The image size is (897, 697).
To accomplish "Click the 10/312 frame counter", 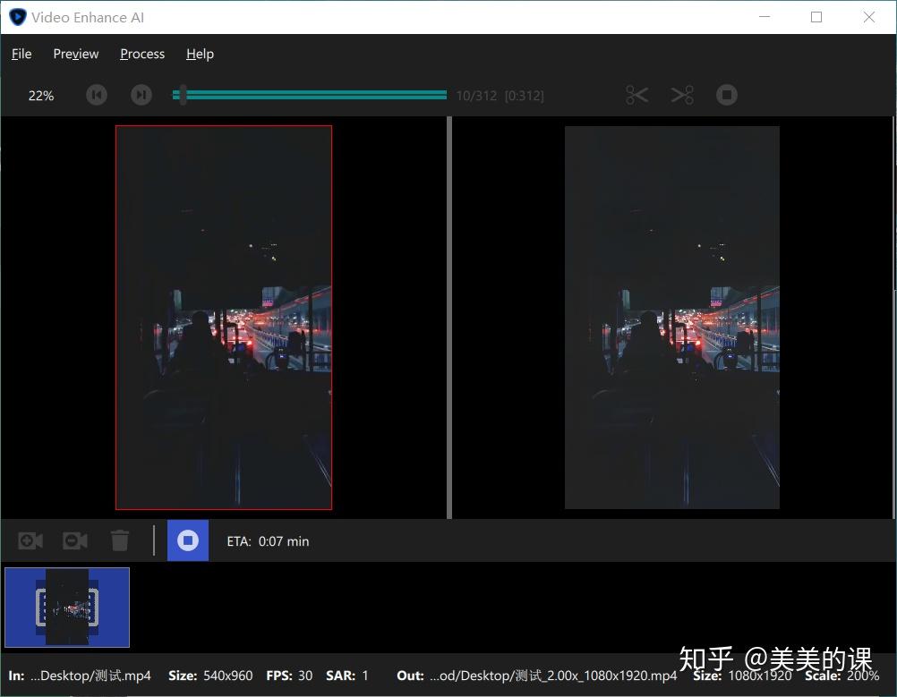I will pyautogui.click(x=476, y=95).
